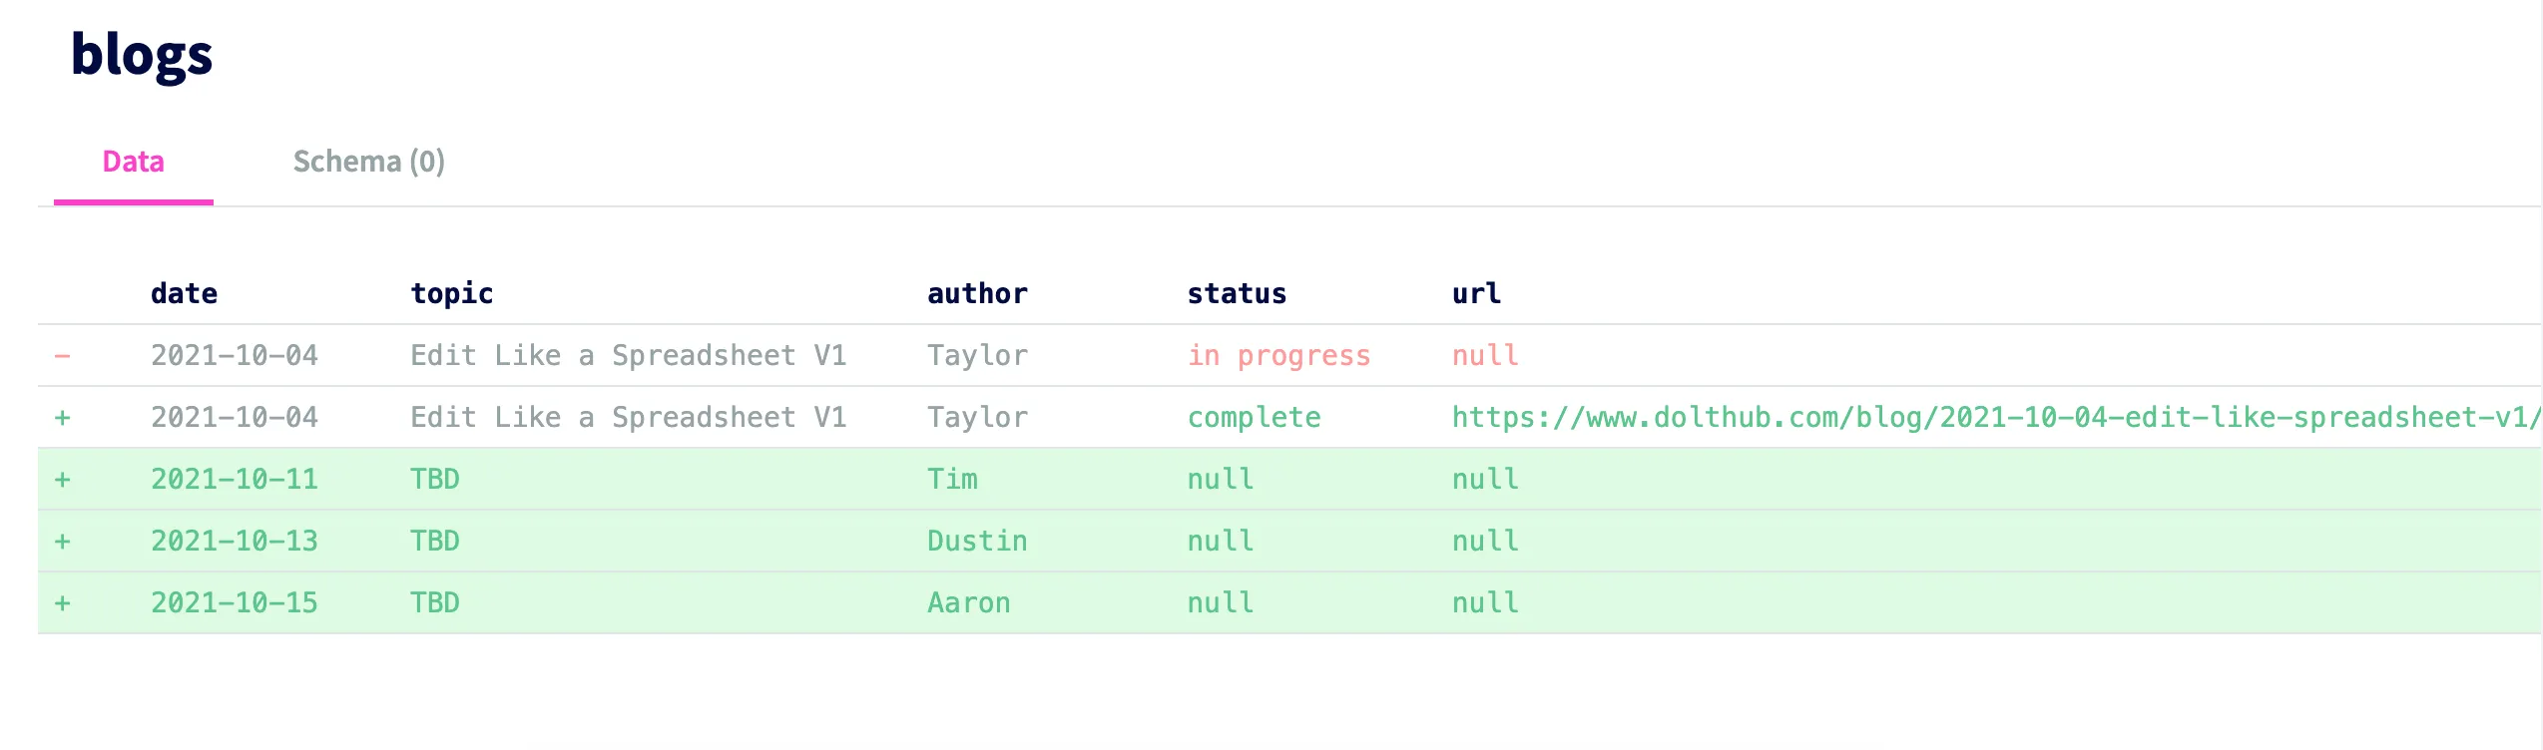Click the blogs table title
The height and width of the screenshot is (750, 2543).
point(141,55)
